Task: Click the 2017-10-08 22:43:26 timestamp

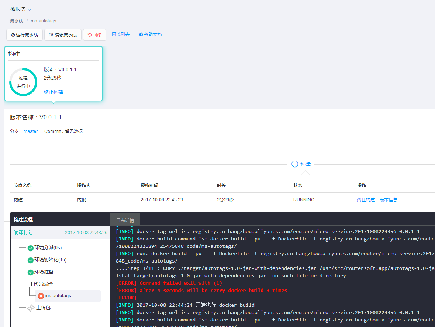Action: [86, 233]
